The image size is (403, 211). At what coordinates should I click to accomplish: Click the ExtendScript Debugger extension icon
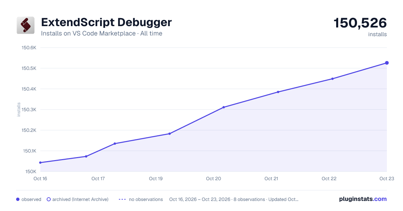26,25
